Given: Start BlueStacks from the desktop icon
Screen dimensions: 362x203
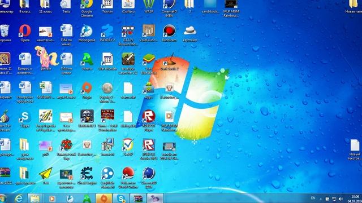Looking at the screenshot, I should tap(149, 64).
